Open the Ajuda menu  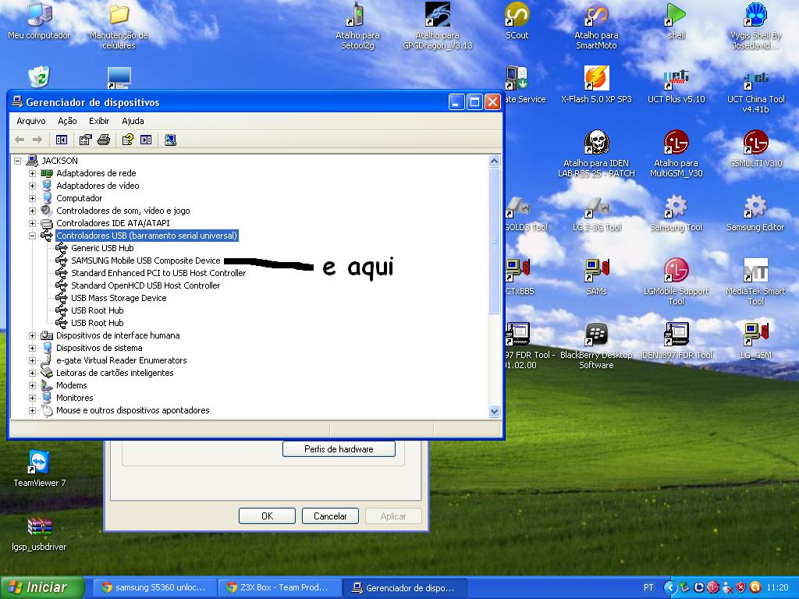coord(133,121)
